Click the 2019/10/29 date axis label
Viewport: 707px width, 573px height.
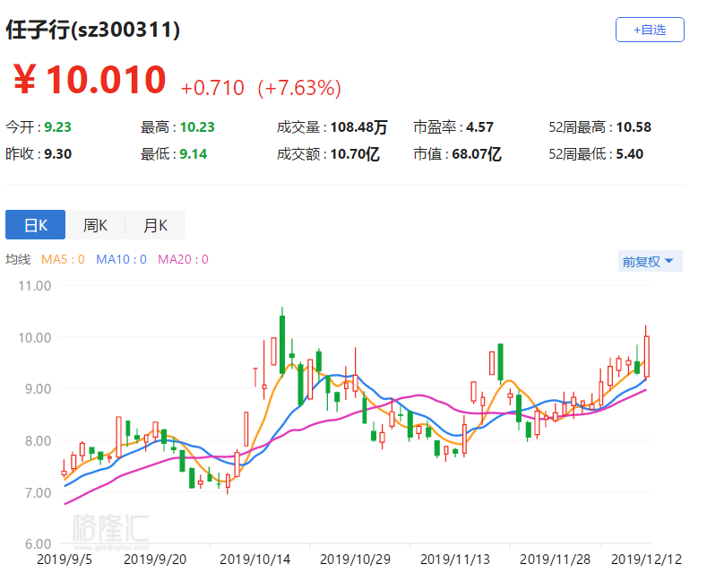pyautogui.click(x=355, y=560)
